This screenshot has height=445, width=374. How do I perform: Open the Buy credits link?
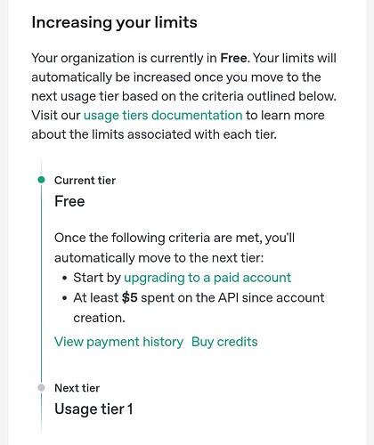[224, 342]
